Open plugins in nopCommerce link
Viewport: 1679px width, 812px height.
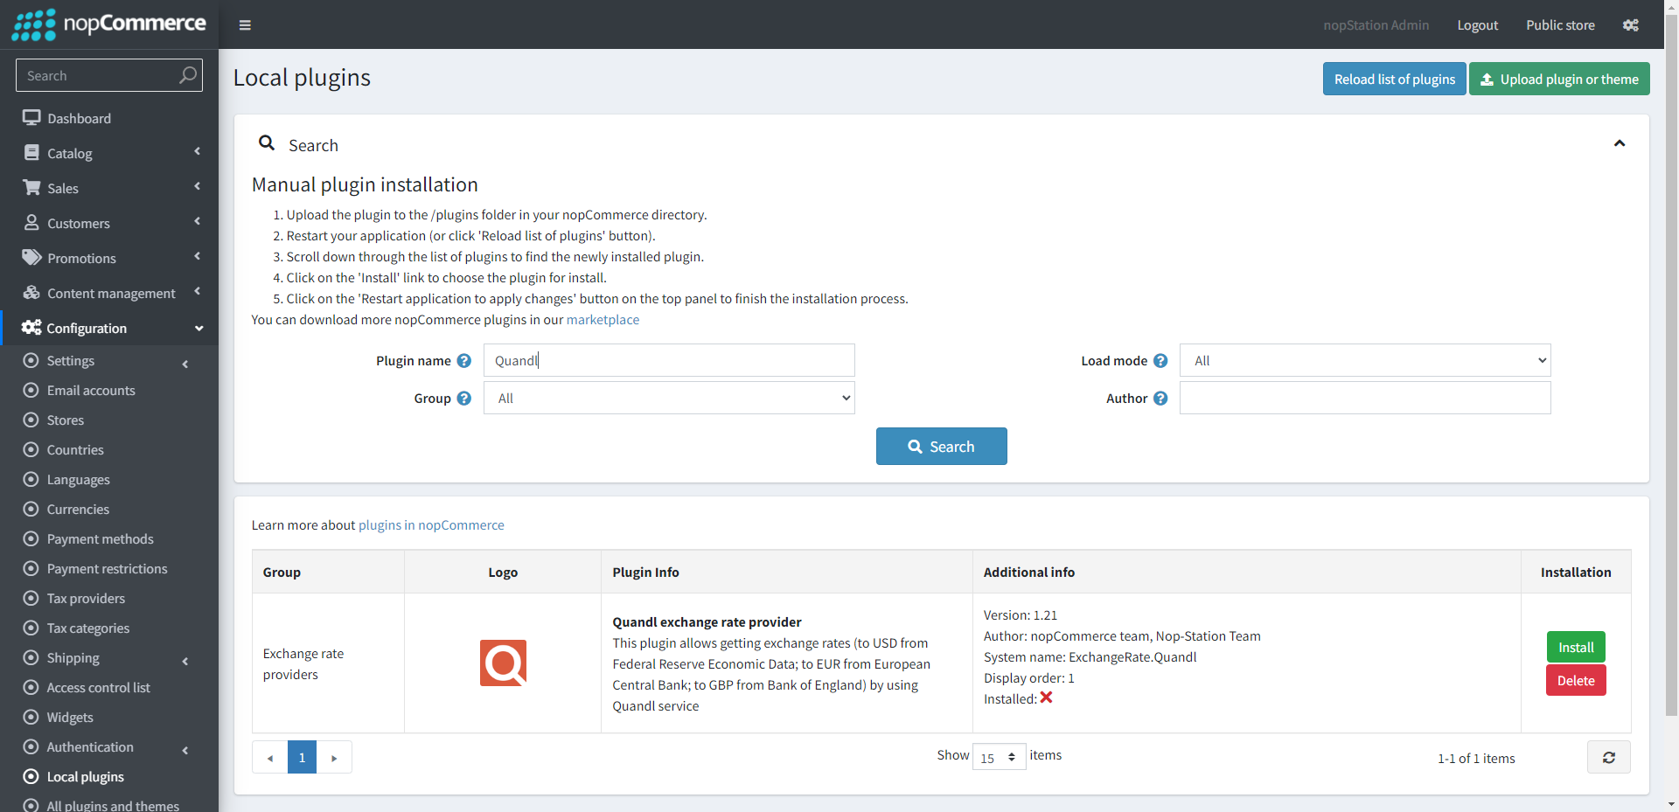click(x=431, y=524)
